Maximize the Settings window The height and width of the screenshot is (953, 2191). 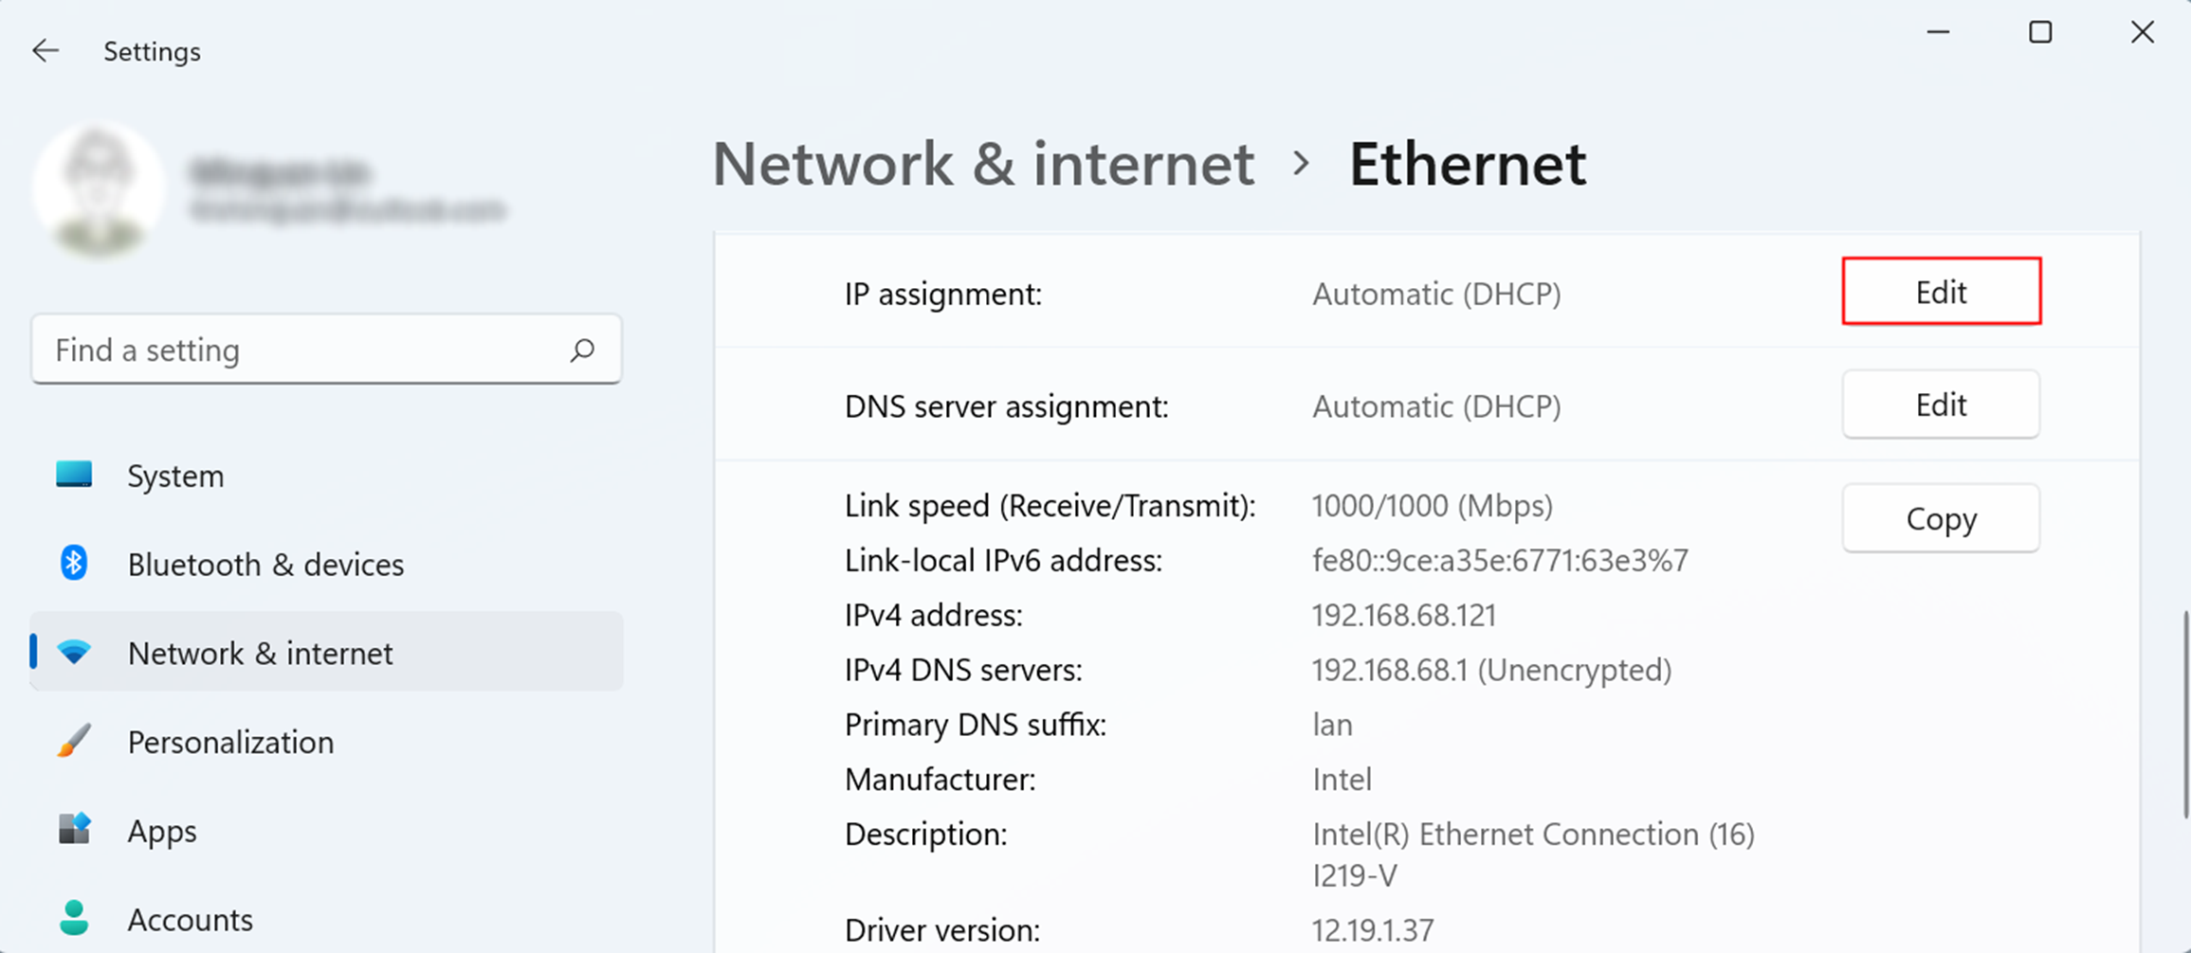pos(2040,32)
